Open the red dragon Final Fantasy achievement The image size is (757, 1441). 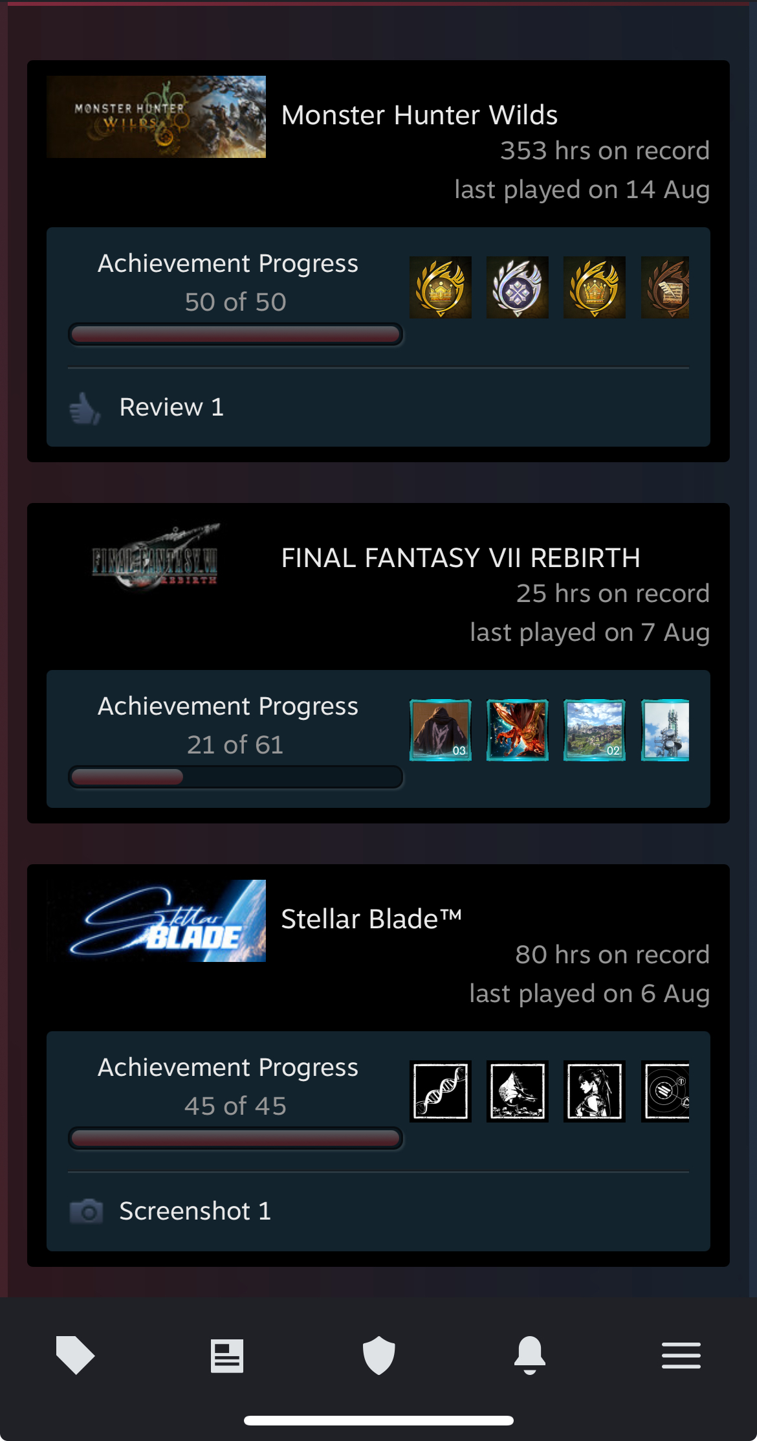[x=518, y=730]
